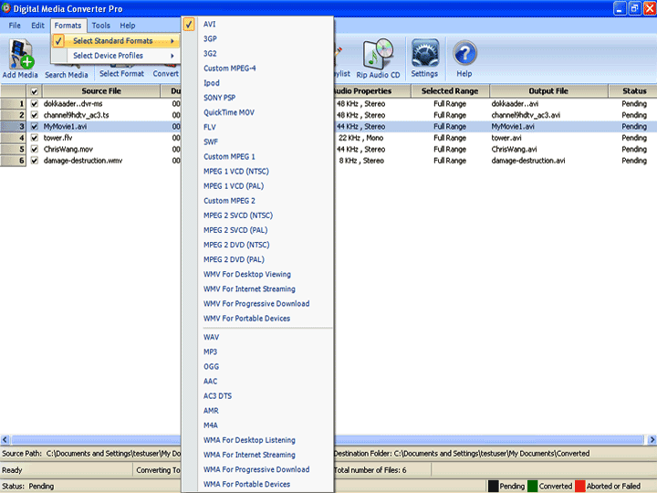Viewport: 657px width, 493px height.
Task: Open the Tools menu
Action: pyautogui.click(x=101, y=26)
